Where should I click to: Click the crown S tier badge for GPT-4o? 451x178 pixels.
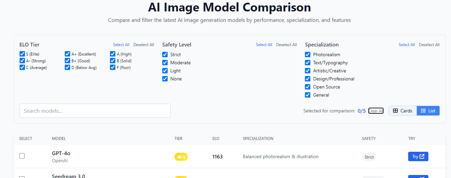click(181, 157)
